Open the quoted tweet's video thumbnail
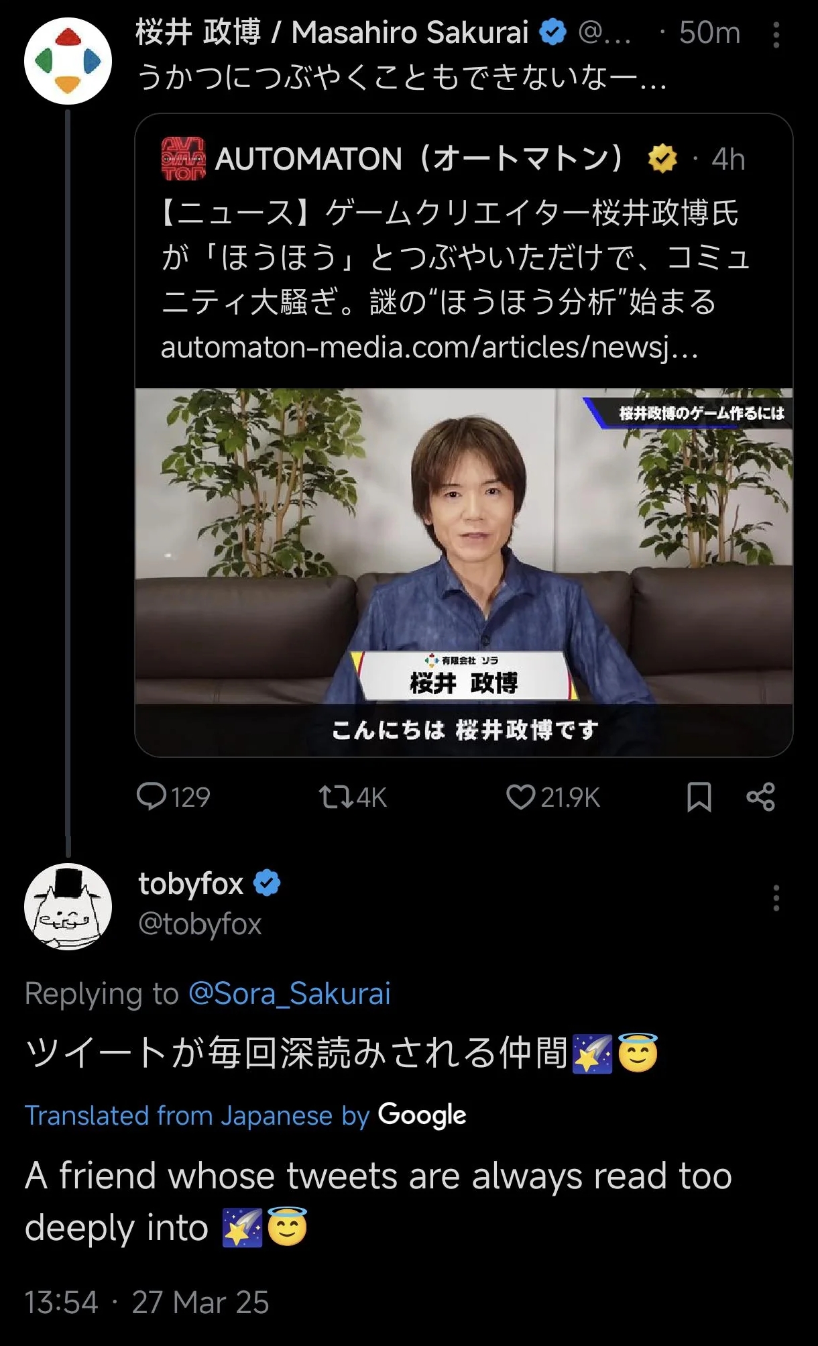Image resolution: width=818 pixels, height=1346 pixels. [x=463, y=572]
